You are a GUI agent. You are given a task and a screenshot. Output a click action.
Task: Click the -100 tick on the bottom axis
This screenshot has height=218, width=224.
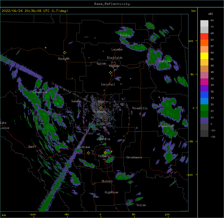click(x=32, y=214)
